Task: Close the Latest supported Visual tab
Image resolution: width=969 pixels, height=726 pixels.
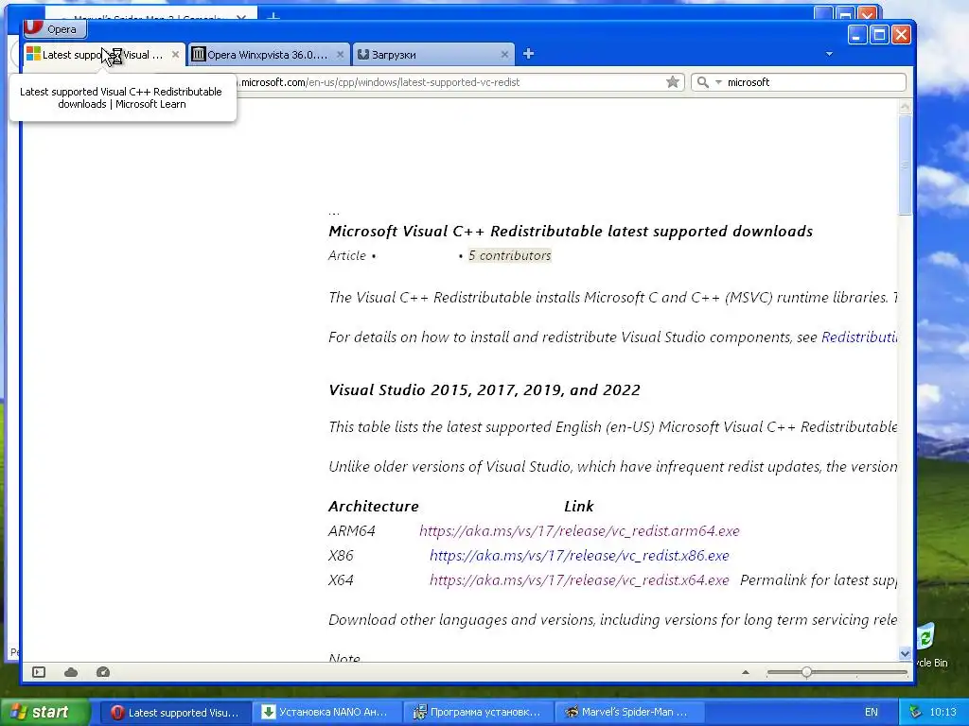Action: coord(175,54)
